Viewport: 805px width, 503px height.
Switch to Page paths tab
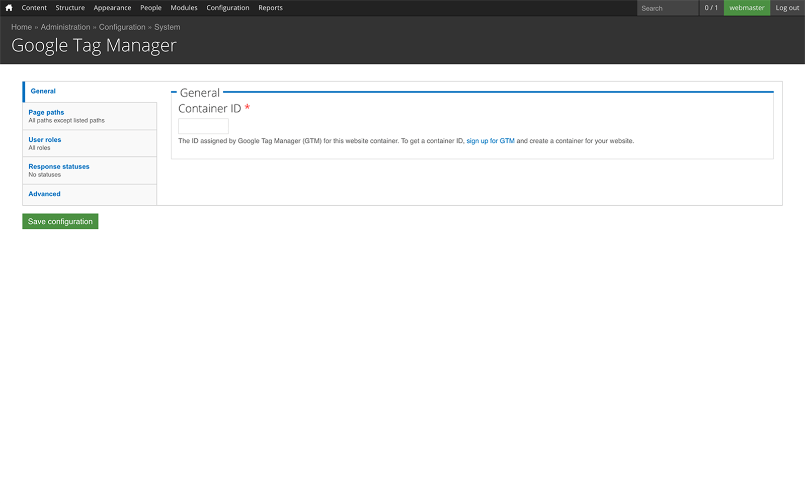[x=90, y=116]
